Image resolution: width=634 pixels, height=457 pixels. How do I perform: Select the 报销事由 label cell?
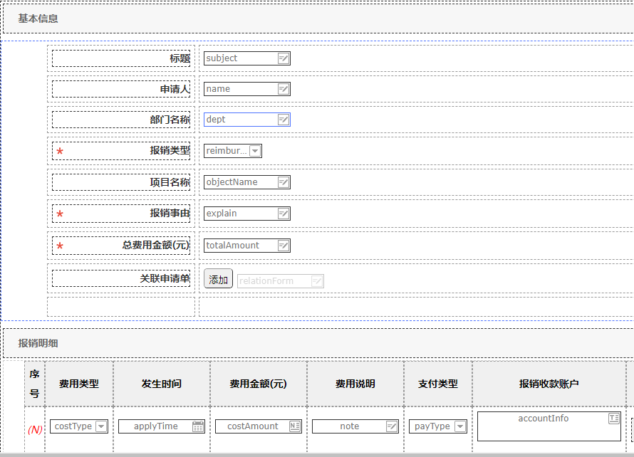[121, 214]
